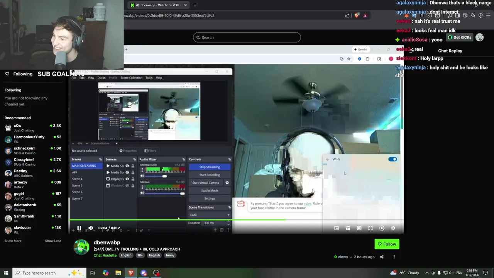
Task: Select the funny tag
Action: (x=170, y=255)
